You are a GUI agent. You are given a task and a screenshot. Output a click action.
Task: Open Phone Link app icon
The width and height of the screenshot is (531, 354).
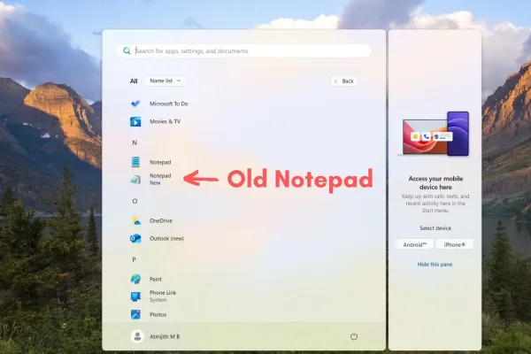click(x=135, y=296)
